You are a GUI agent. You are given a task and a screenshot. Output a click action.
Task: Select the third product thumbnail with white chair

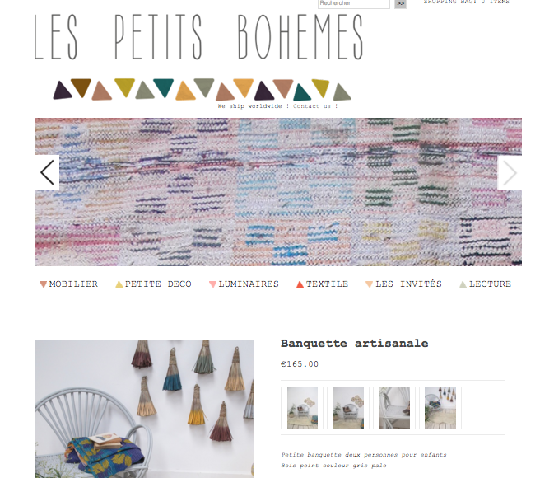point(394,408)
